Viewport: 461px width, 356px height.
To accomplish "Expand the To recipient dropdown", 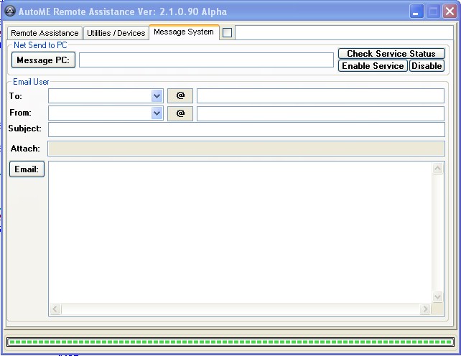I will (157, 95).
